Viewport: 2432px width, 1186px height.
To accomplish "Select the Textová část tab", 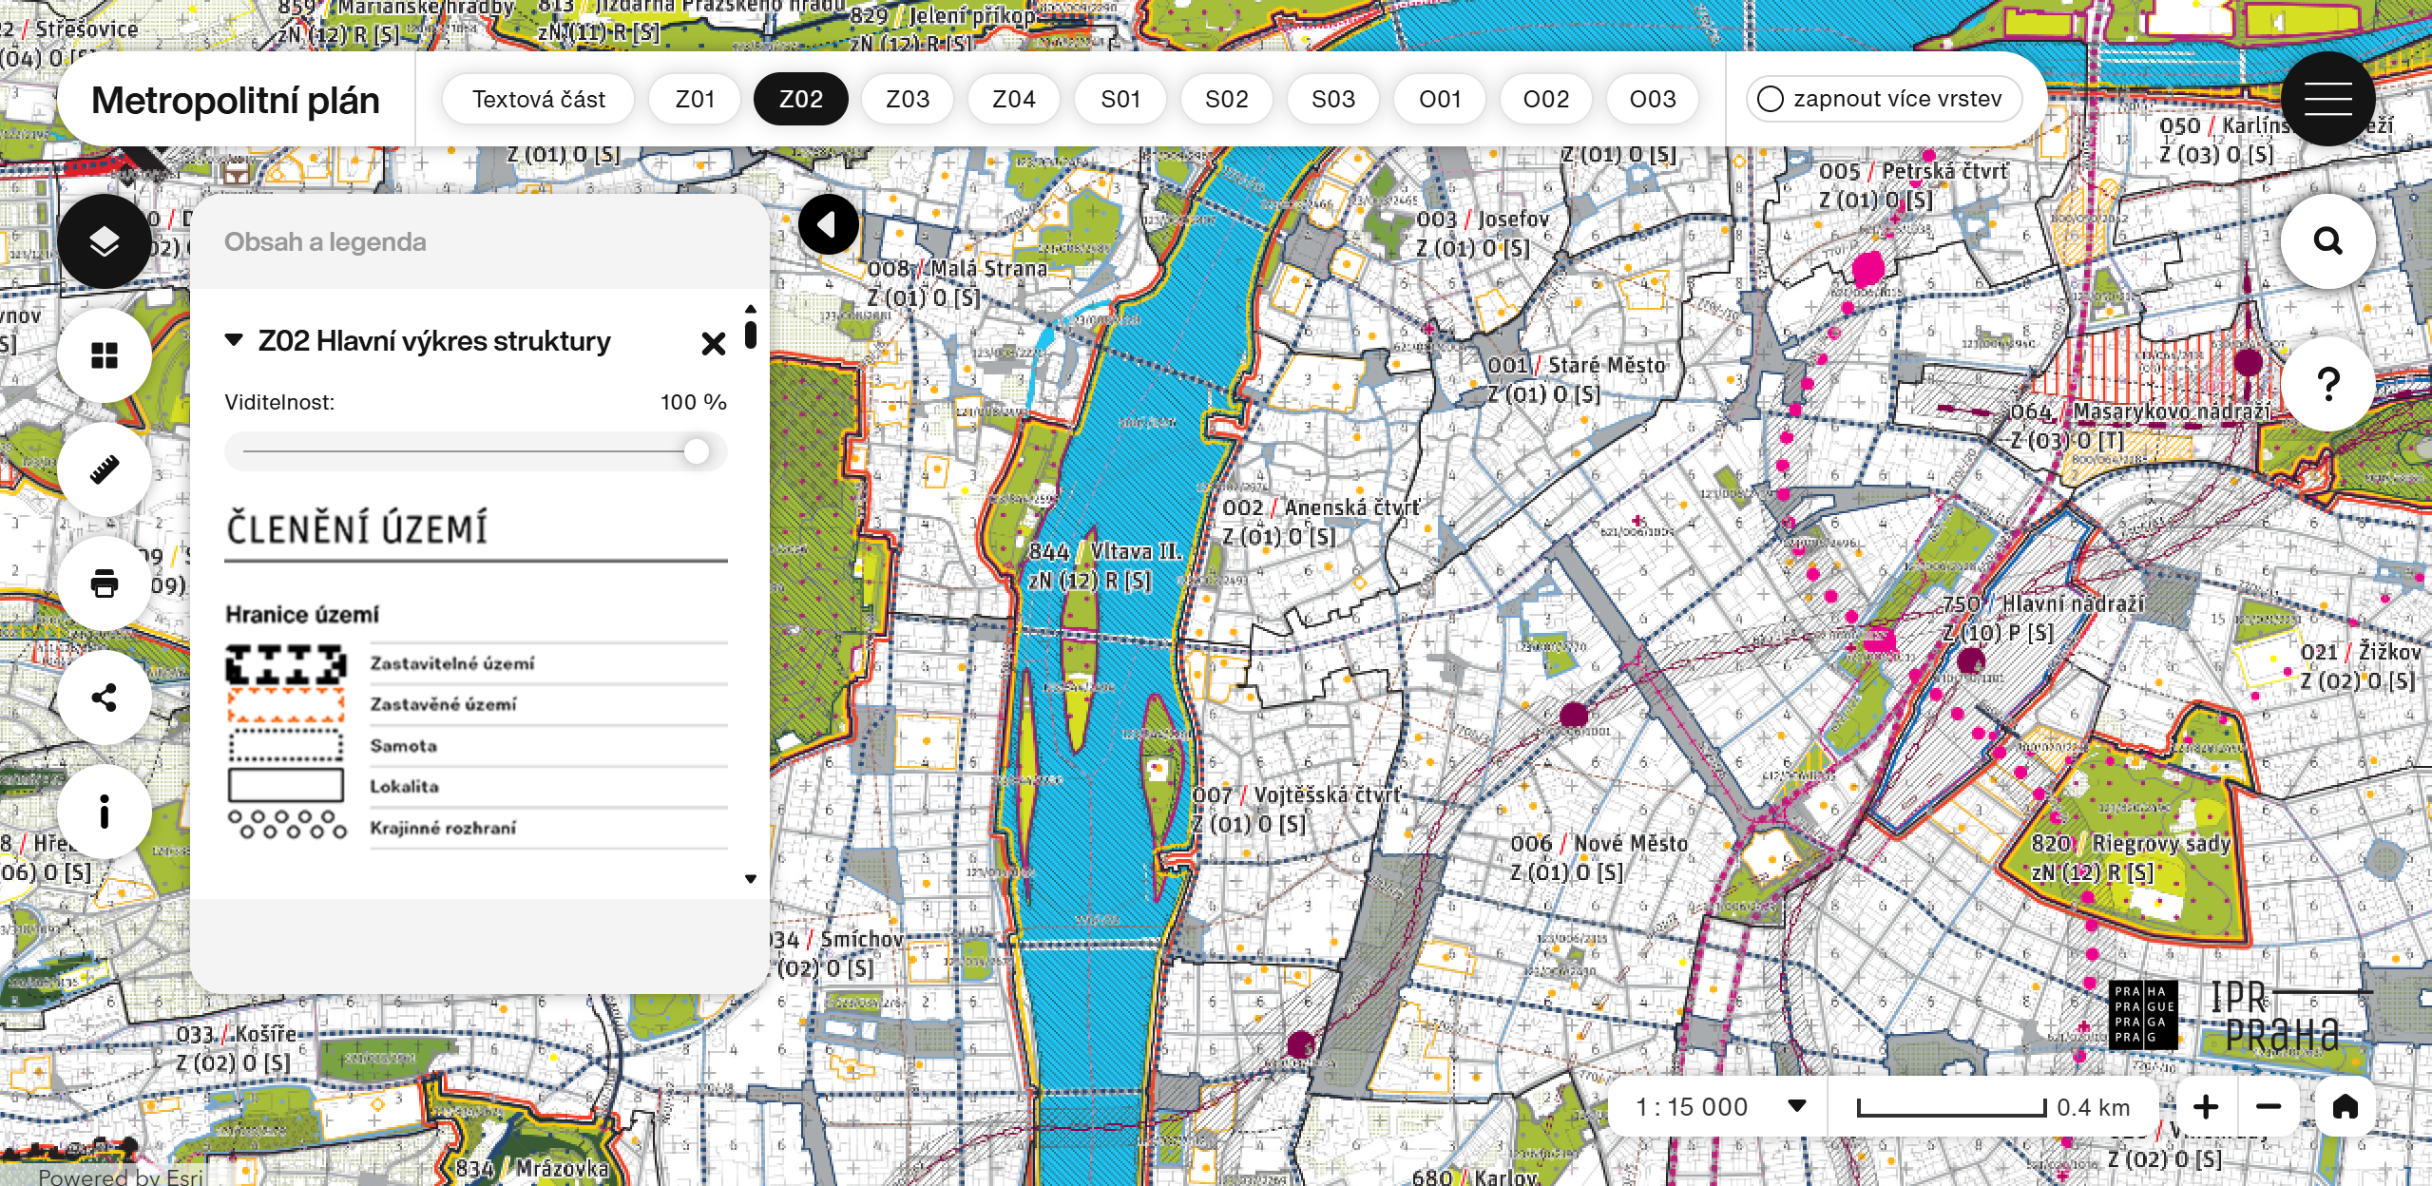I will 538,99.
